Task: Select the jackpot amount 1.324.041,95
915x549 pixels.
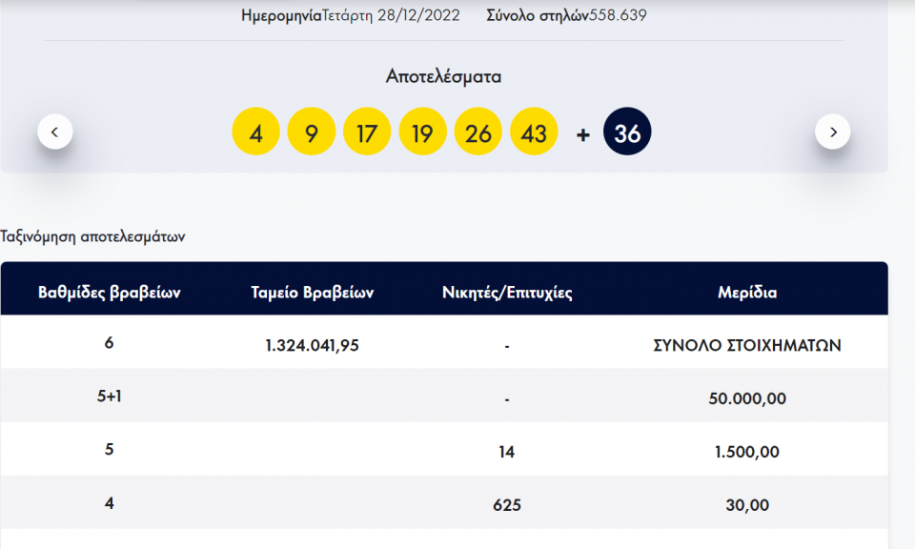Action: point(312,345)
